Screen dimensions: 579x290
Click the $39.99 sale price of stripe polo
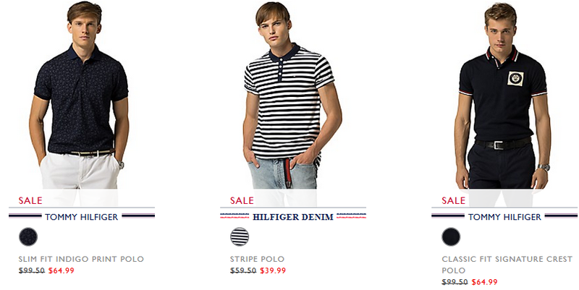(x=273, y=270)
